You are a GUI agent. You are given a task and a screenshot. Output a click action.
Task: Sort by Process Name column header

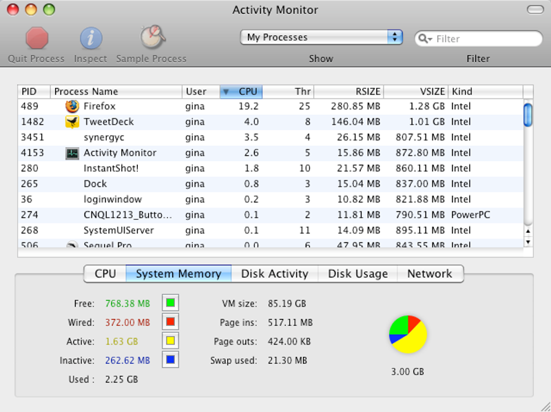pyautogui.click(x=116, y=92)
